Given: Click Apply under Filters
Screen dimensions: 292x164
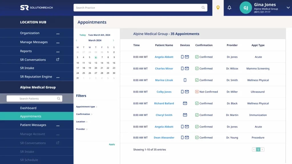Looking at the screenshot, I should click(x=112, y=144).
